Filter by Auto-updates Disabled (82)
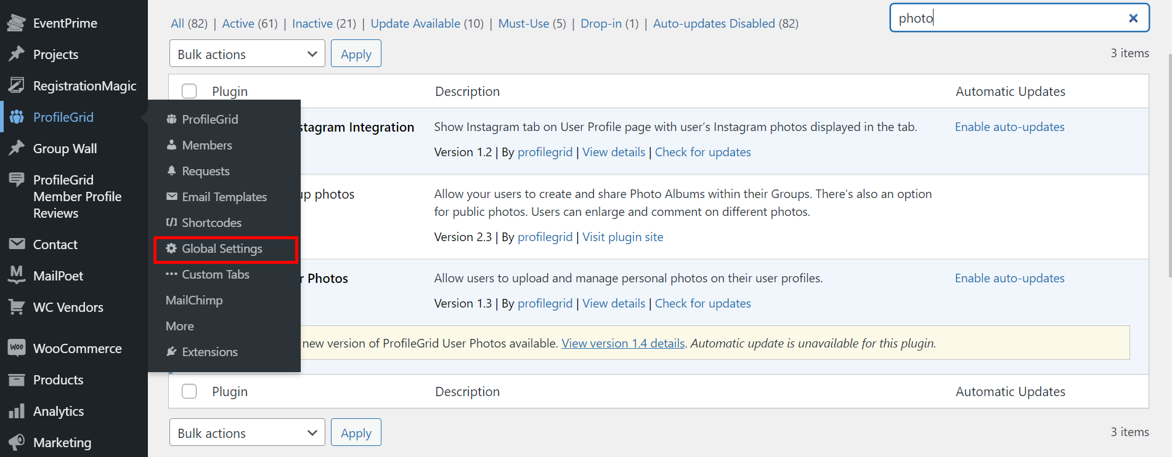1172x457 pixels. tap(725, 23)
